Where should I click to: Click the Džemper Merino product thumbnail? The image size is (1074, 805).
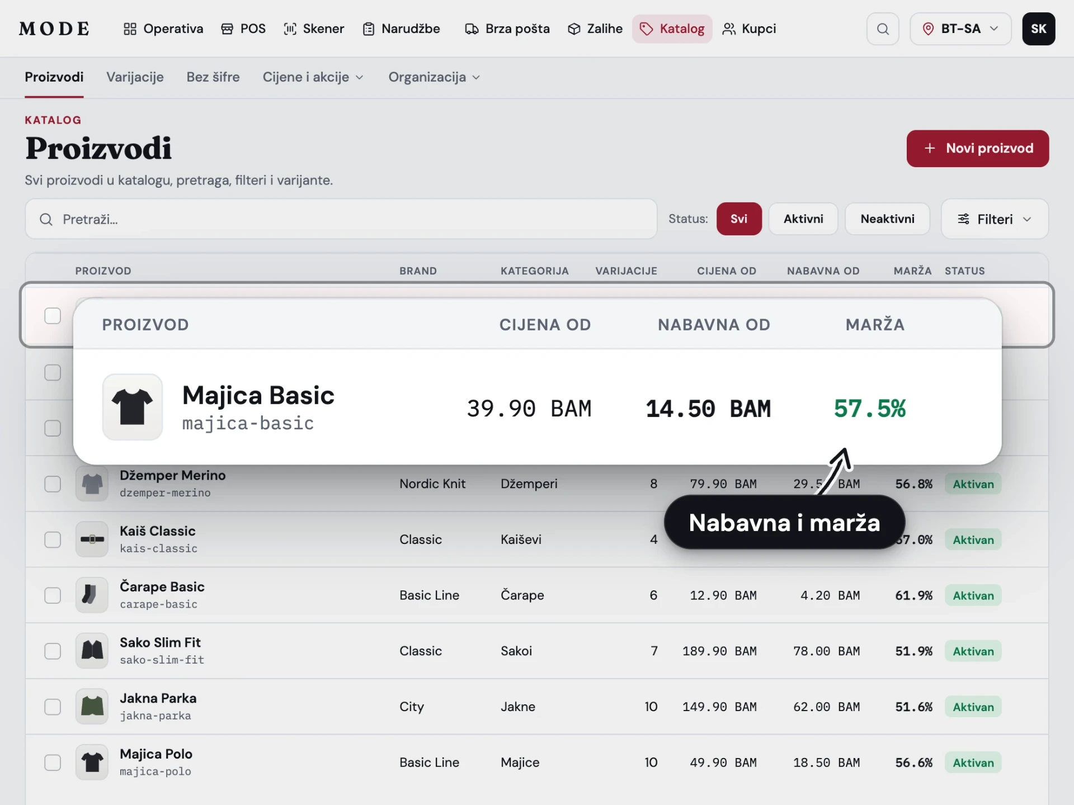pyautogui.click(x=92, y=484)
